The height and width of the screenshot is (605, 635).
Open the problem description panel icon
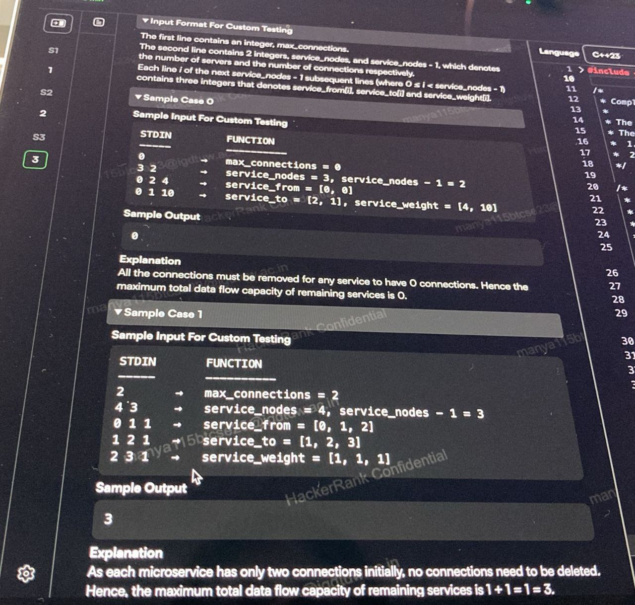(99, 22)
